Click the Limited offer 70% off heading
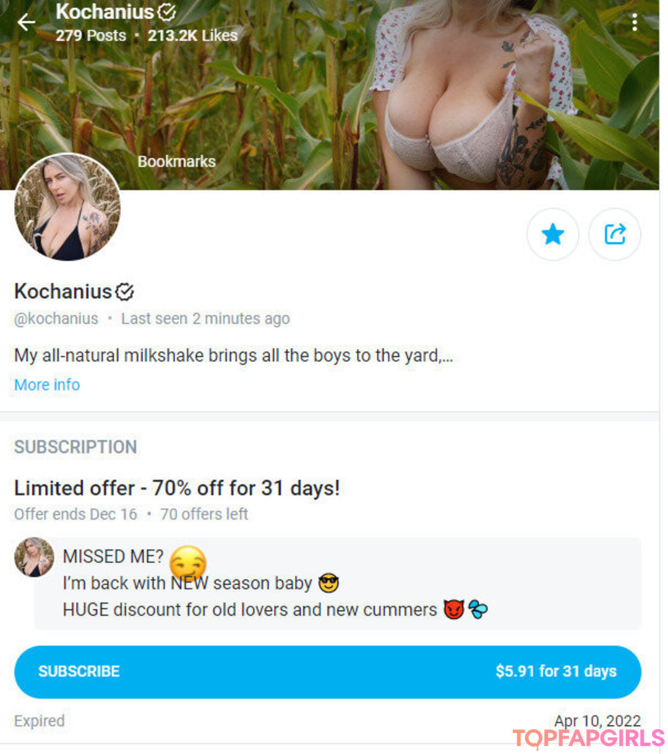This screenshot has height=754, width=668. (x=177, y=488)
